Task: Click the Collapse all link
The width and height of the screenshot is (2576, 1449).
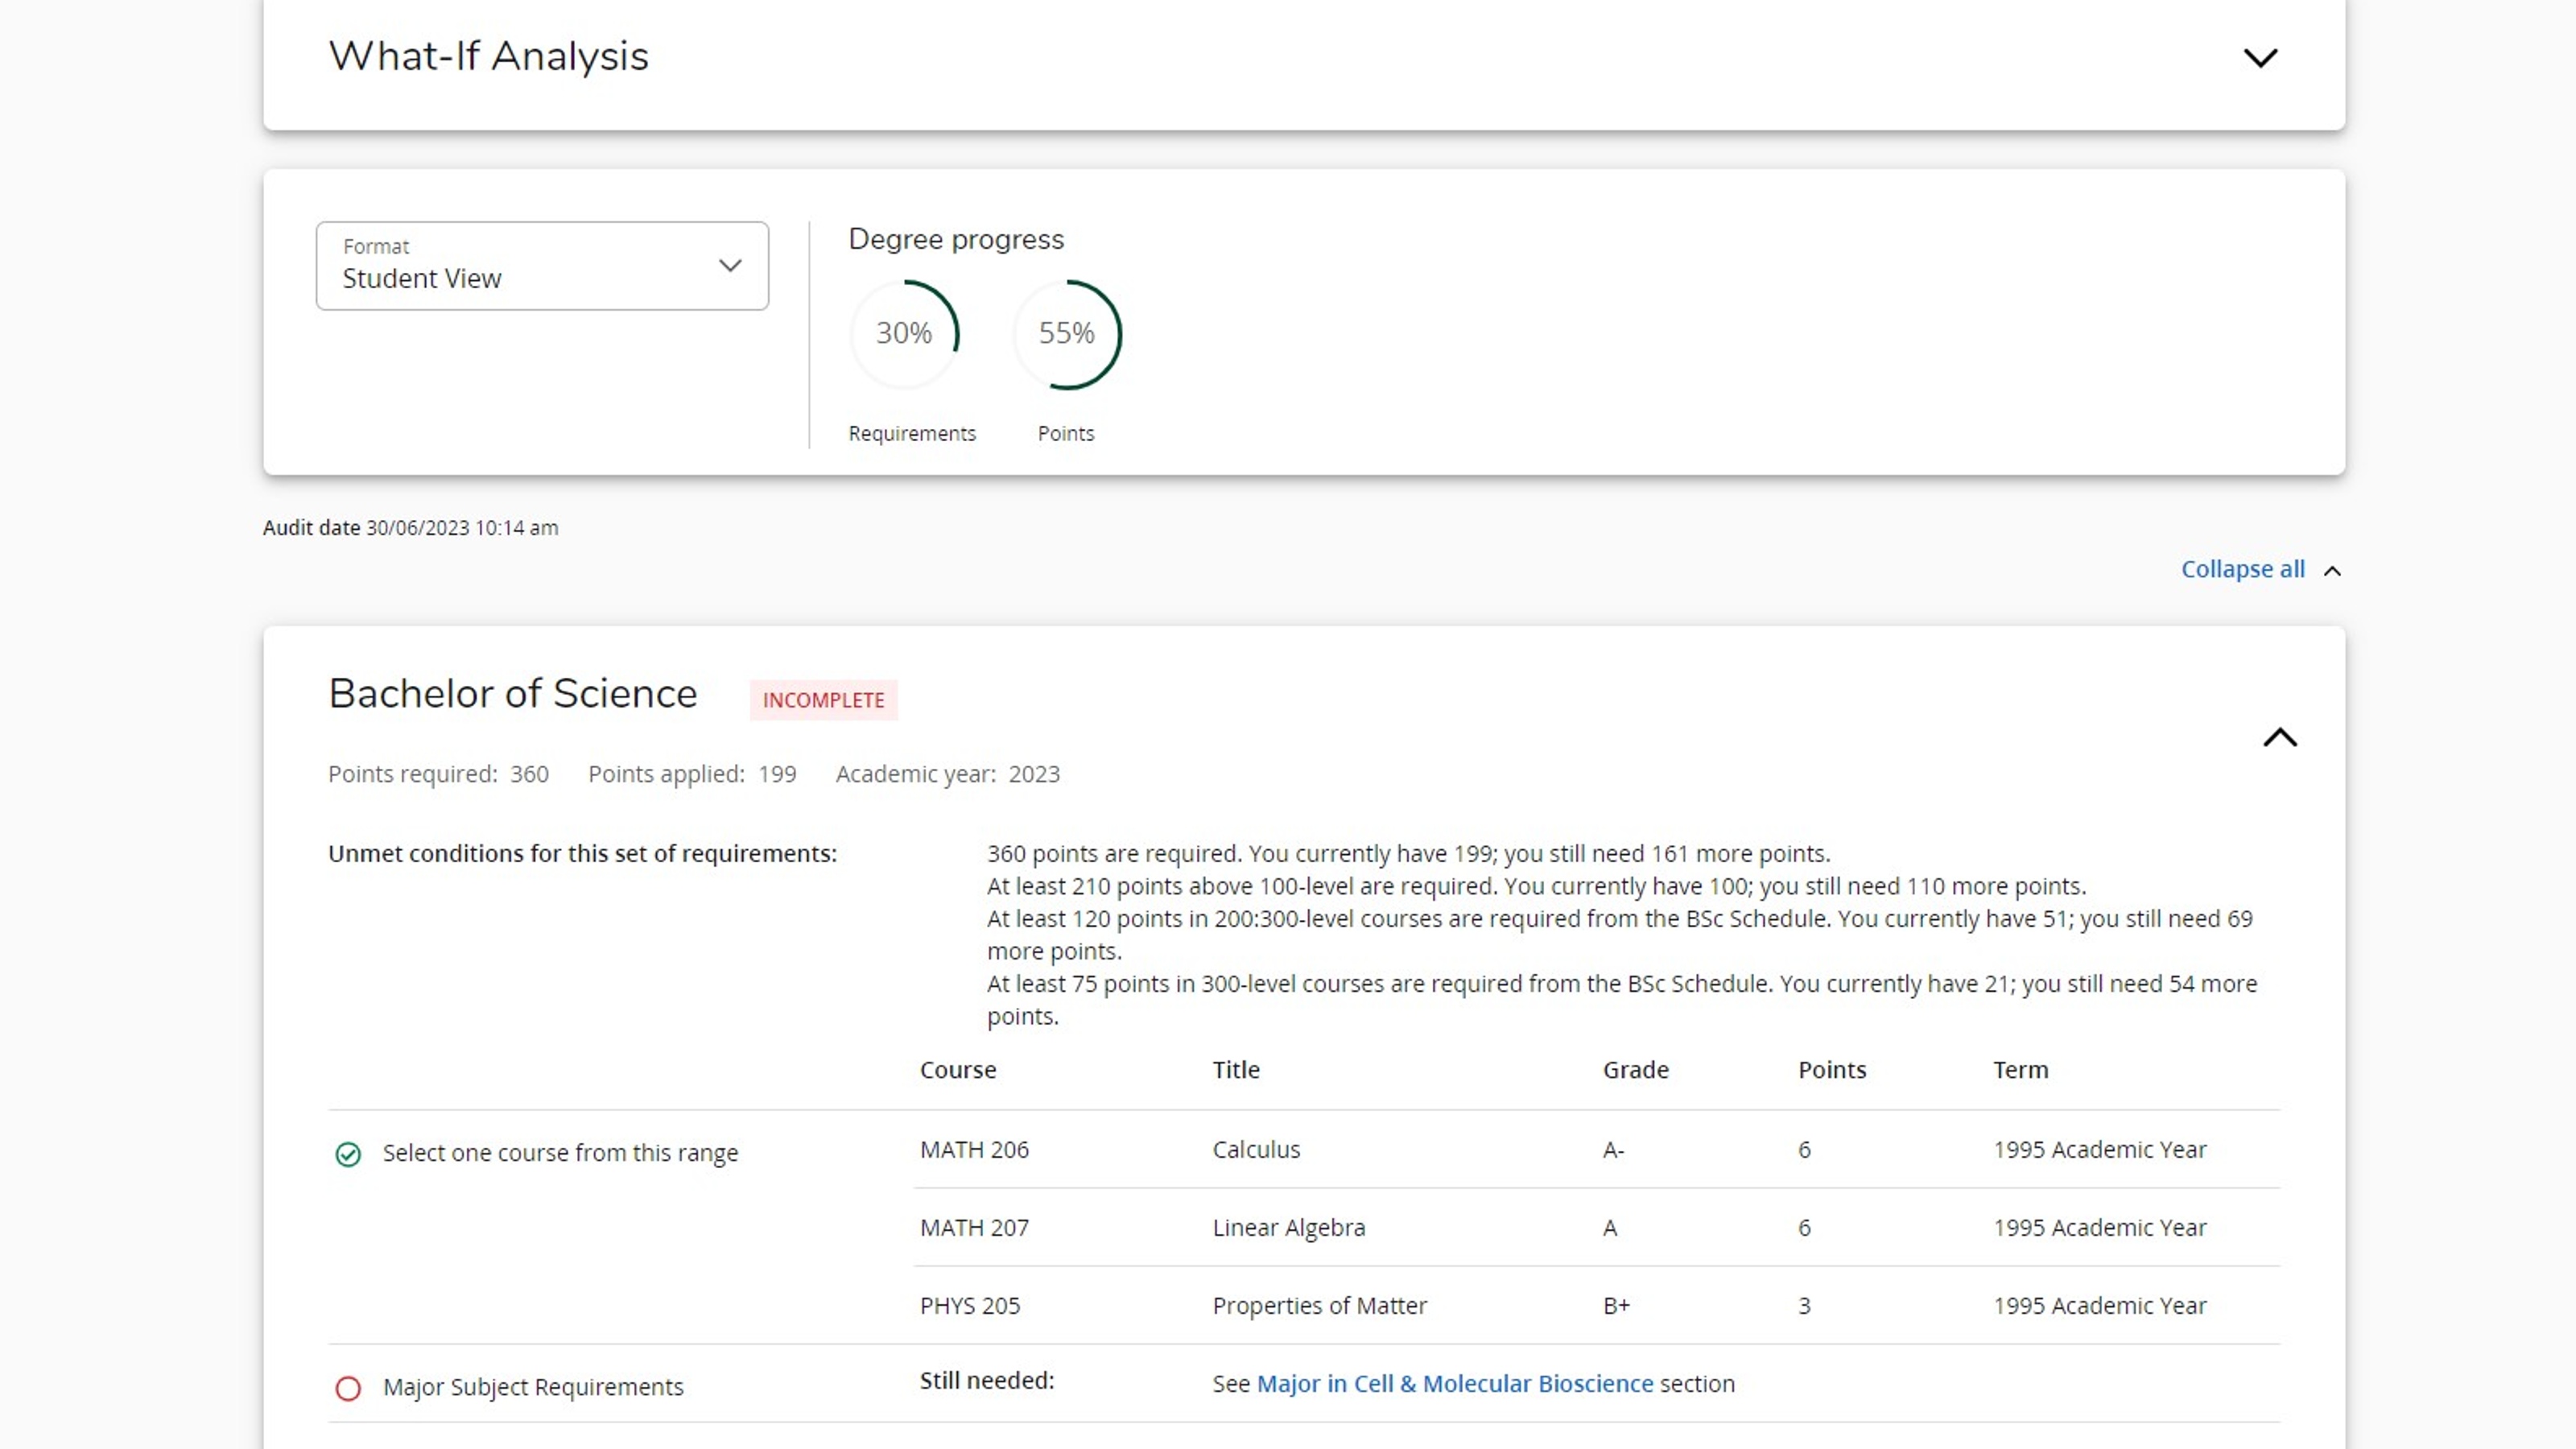Action: click(2242, 569)
